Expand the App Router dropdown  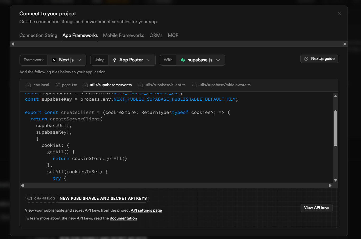132,60
